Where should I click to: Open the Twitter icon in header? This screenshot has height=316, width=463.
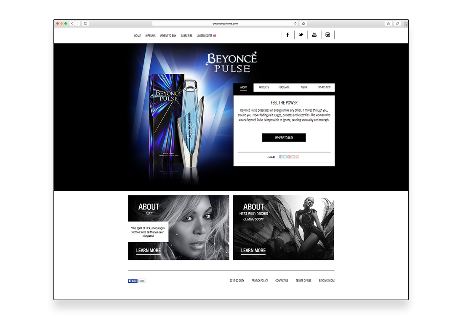301,35
